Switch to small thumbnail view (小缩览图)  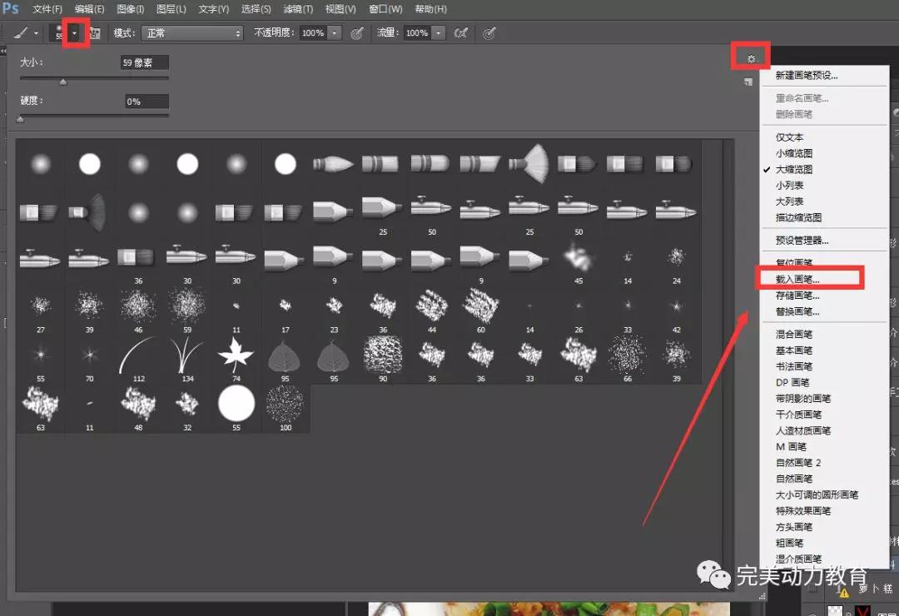click(x=793, y=153)
